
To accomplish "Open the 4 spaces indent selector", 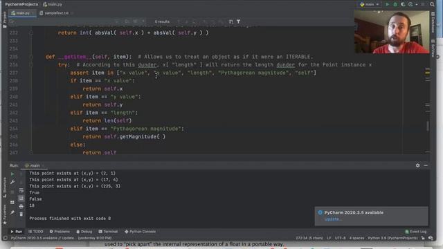I will [x=357, y=238].
